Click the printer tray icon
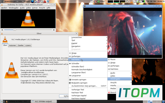The height and width of the screenshot is (103, 165). [135, 2]
